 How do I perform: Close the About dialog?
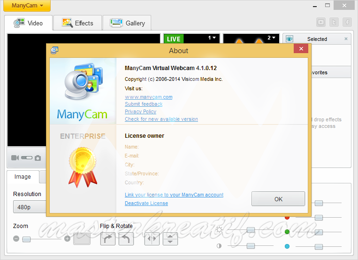301,48
